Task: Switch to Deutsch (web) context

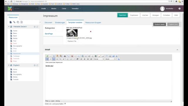Action: pos(160,24)
